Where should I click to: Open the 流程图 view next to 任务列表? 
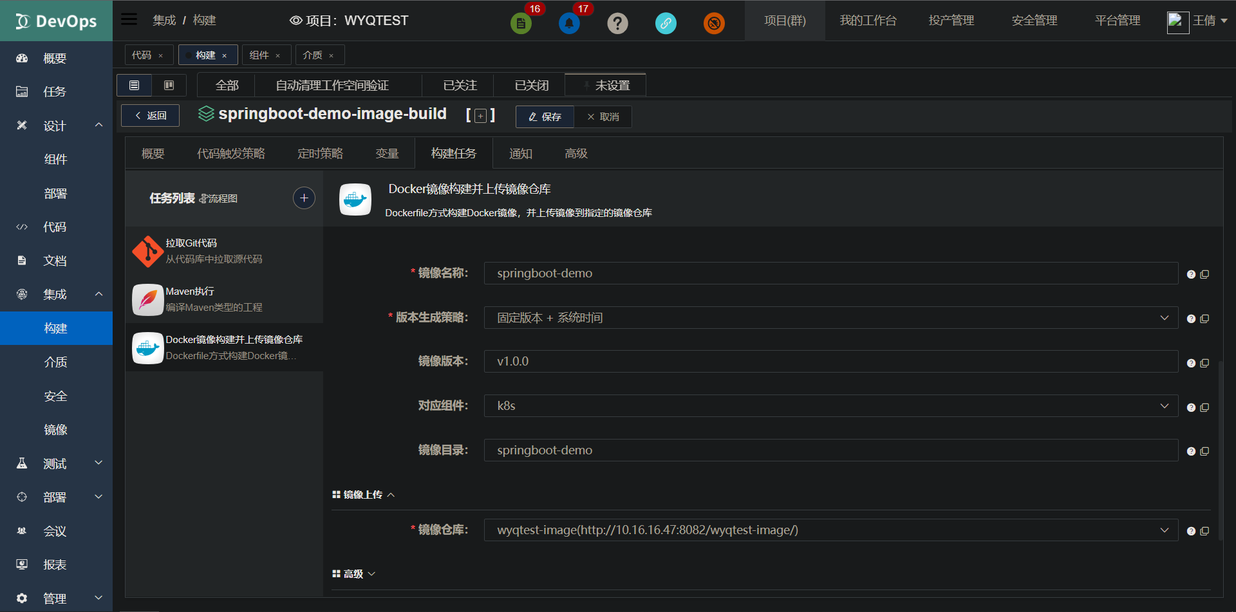pyautogui.click(x=219, y=198)
